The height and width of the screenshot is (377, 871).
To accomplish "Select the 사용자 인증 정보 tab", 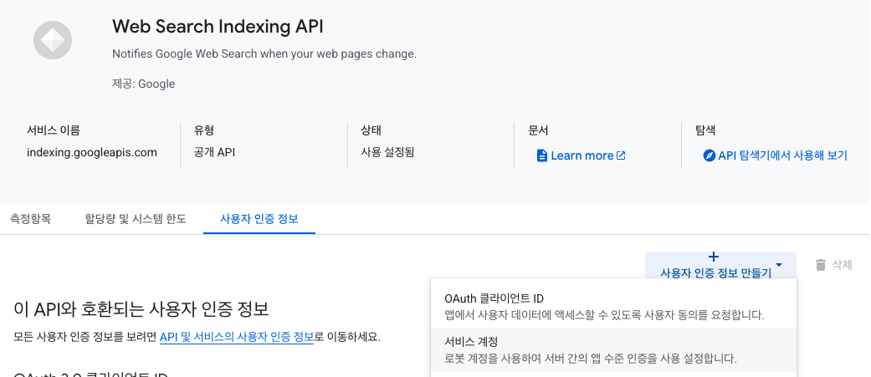I will [259, 219].
